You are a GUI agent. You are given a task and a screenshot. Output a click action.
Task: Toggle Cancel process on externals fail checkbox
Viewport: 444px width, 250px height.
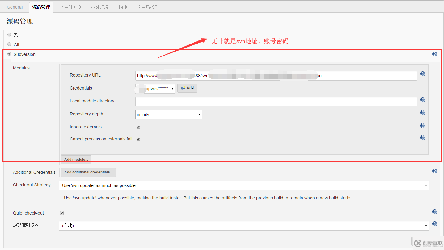pos(138,139)
